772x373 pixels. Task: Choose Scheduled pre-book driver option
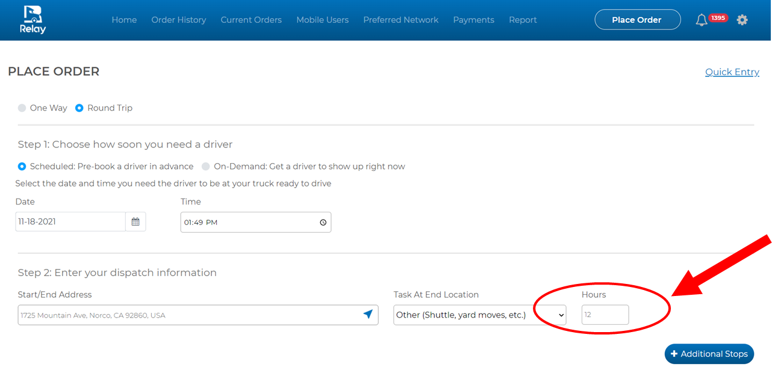tap(22, 167)
